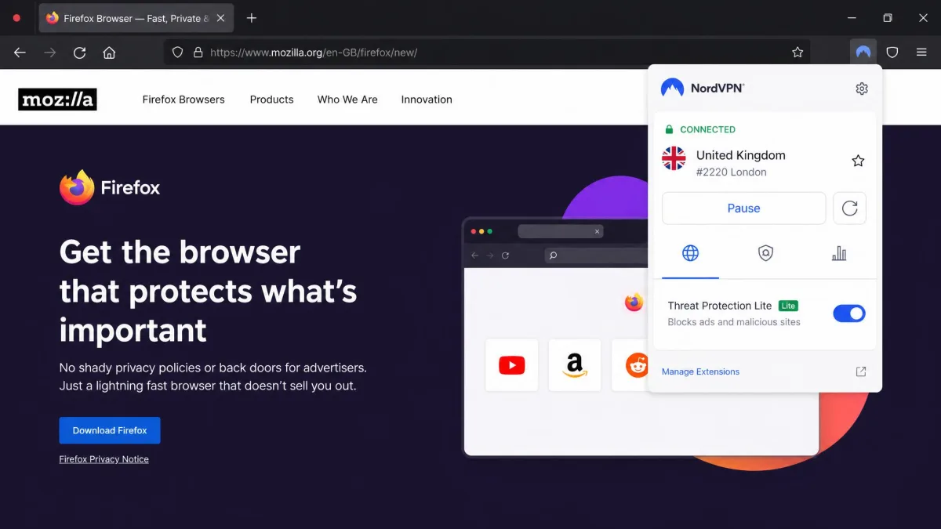Go to the browser home page
The height and width of the screenshot is (529, 941).
[x=109, y=53]
